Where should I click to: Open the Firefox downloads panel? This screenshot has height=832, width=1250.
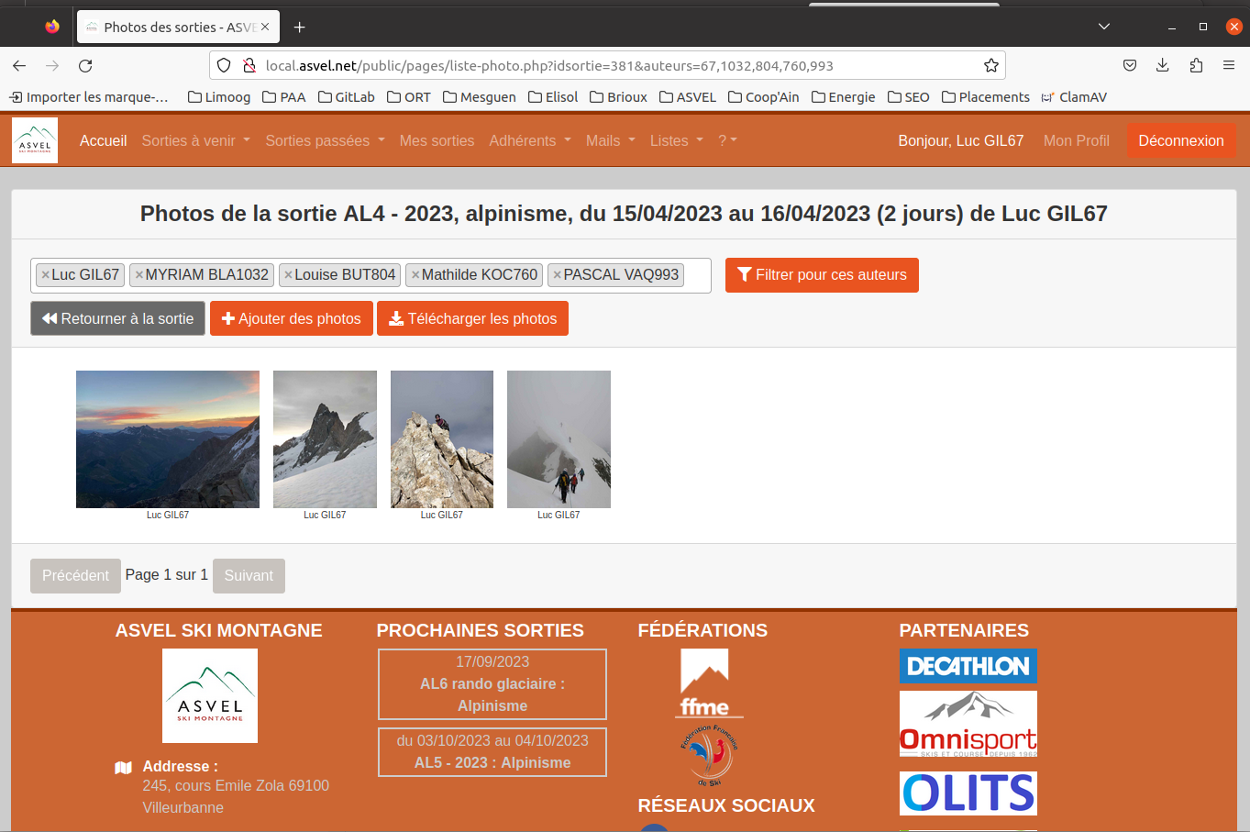[1163, 65]
